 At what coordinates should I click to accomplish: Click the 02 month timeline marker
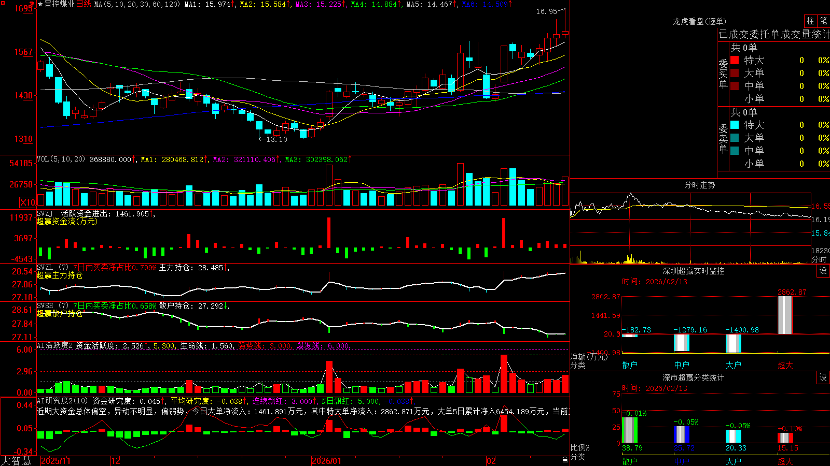click(491, 461)
